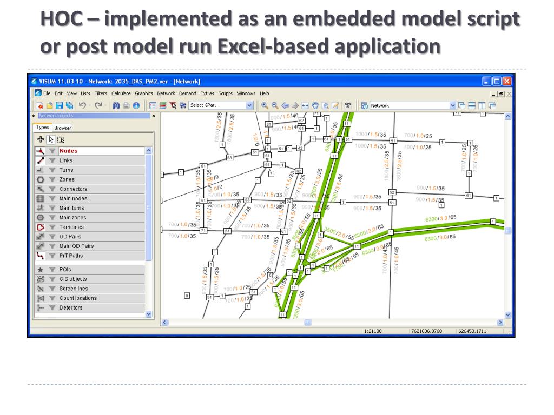
Task: Click the 1:21100 scale in status bar
Action: pyautogui.click(x=373, y=331)
